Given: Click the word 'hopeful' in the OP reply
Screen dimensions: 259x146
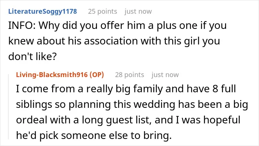Looking at the screenshot, I should click(222, 120).
